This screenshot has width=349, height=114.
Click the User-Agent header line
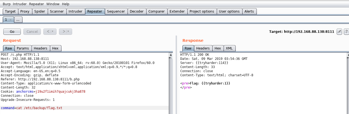tap(78, 63)
